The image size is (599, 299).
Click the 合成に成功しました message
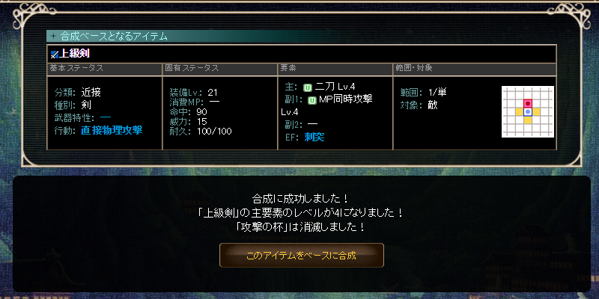[300, 199]
